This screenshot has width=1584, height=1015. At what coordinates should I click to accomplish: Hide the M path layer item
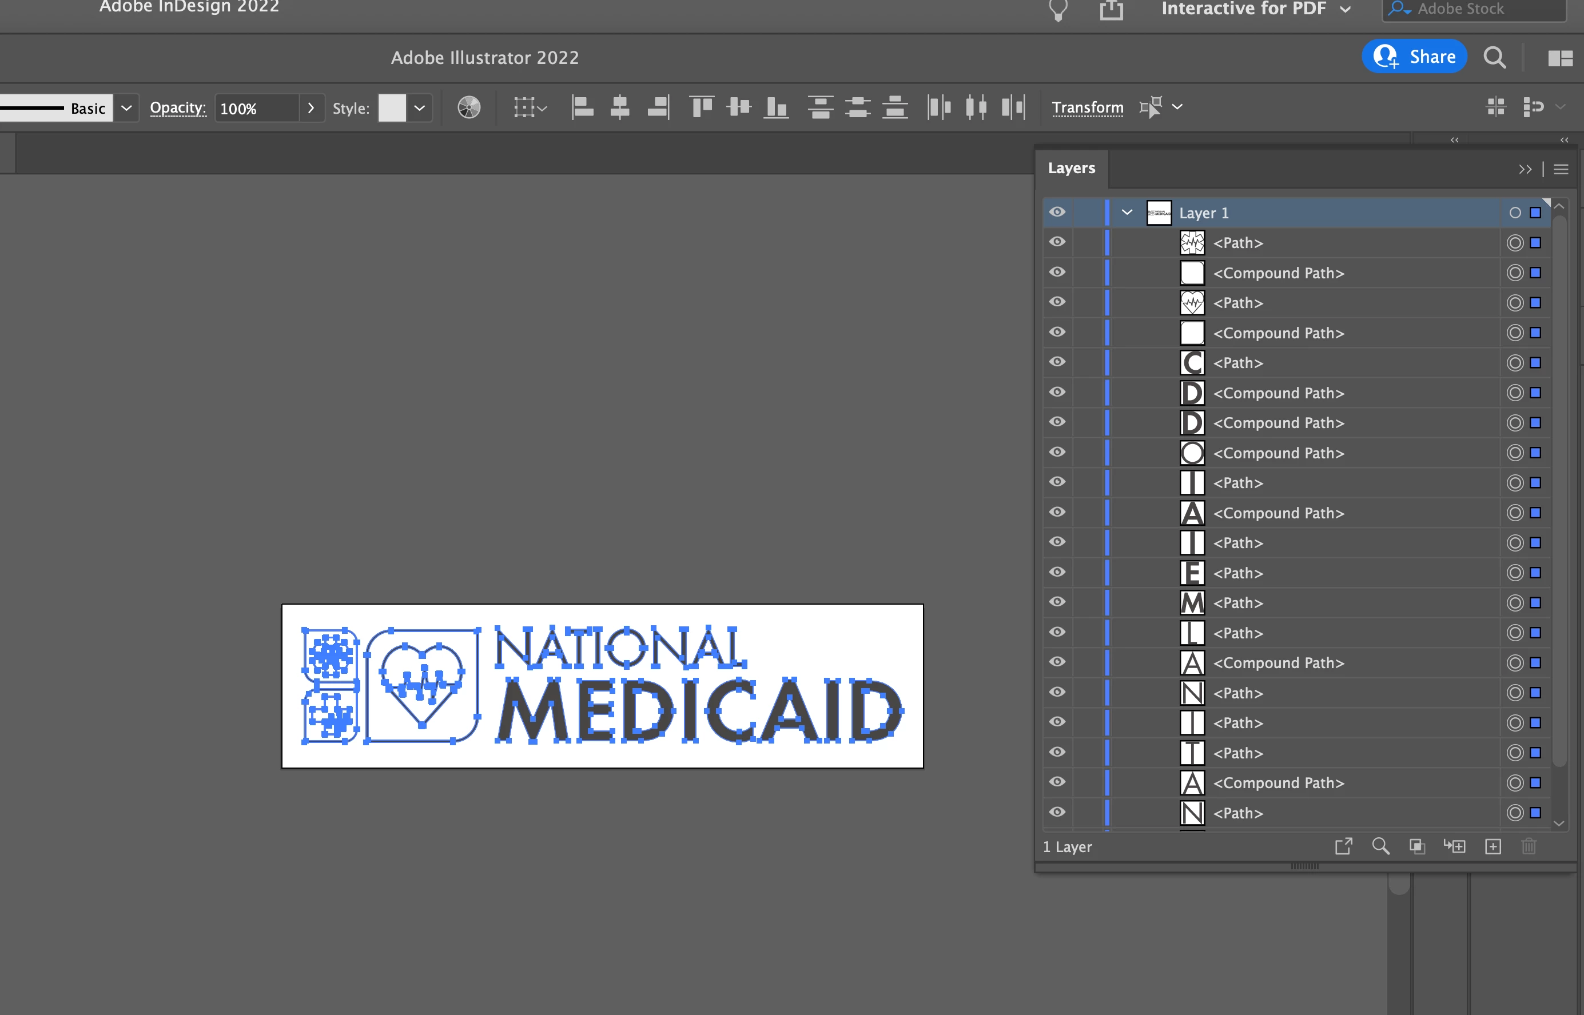[1057, 602]
